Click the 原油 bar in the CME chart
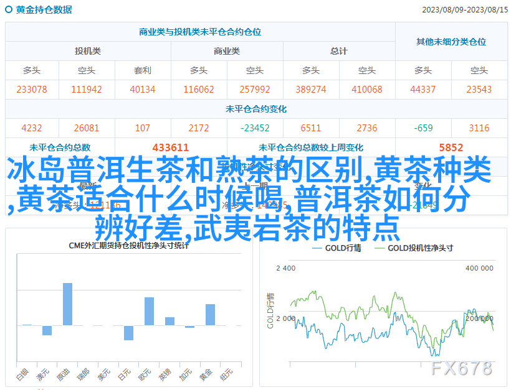This screenshot has width=511, height=390. click(x=67, y=304)
